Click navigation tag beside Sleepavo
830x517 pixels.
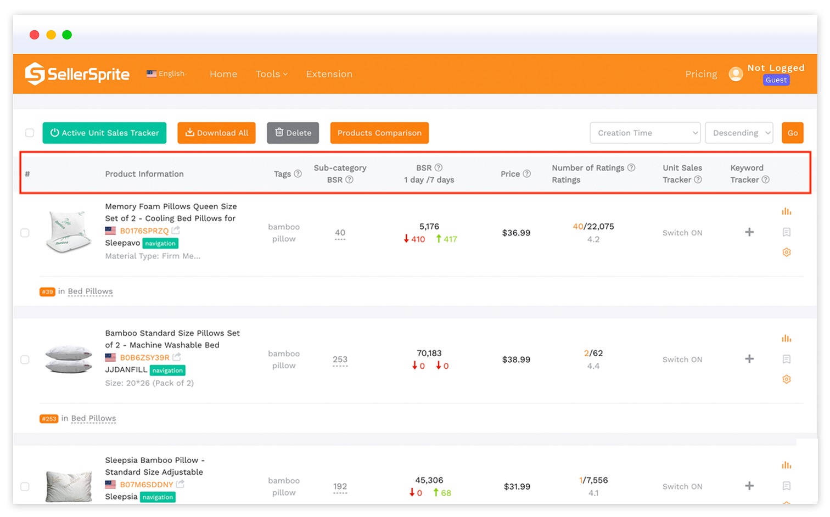pyautogui.click(x=160, y=243)
